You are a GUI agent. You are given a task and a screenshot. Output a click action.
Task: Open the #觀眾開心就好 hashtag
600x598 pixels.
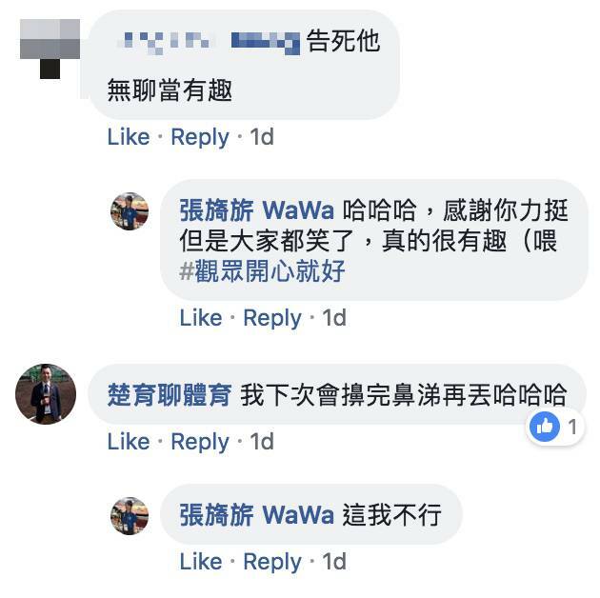point(262,270)
